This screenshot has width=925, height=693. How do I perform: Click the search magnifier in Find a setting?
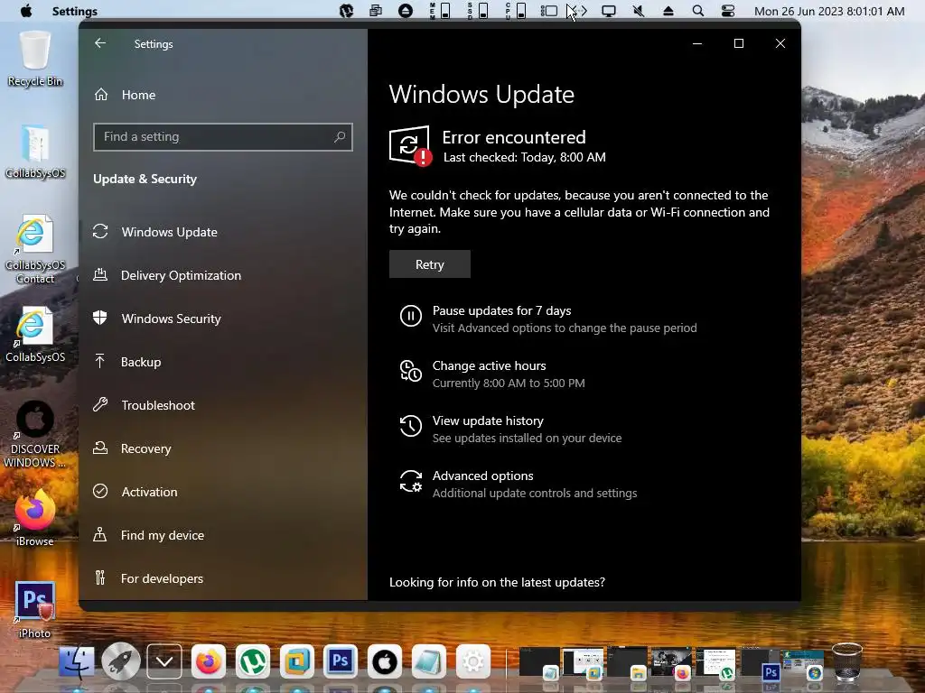[340, 137]
